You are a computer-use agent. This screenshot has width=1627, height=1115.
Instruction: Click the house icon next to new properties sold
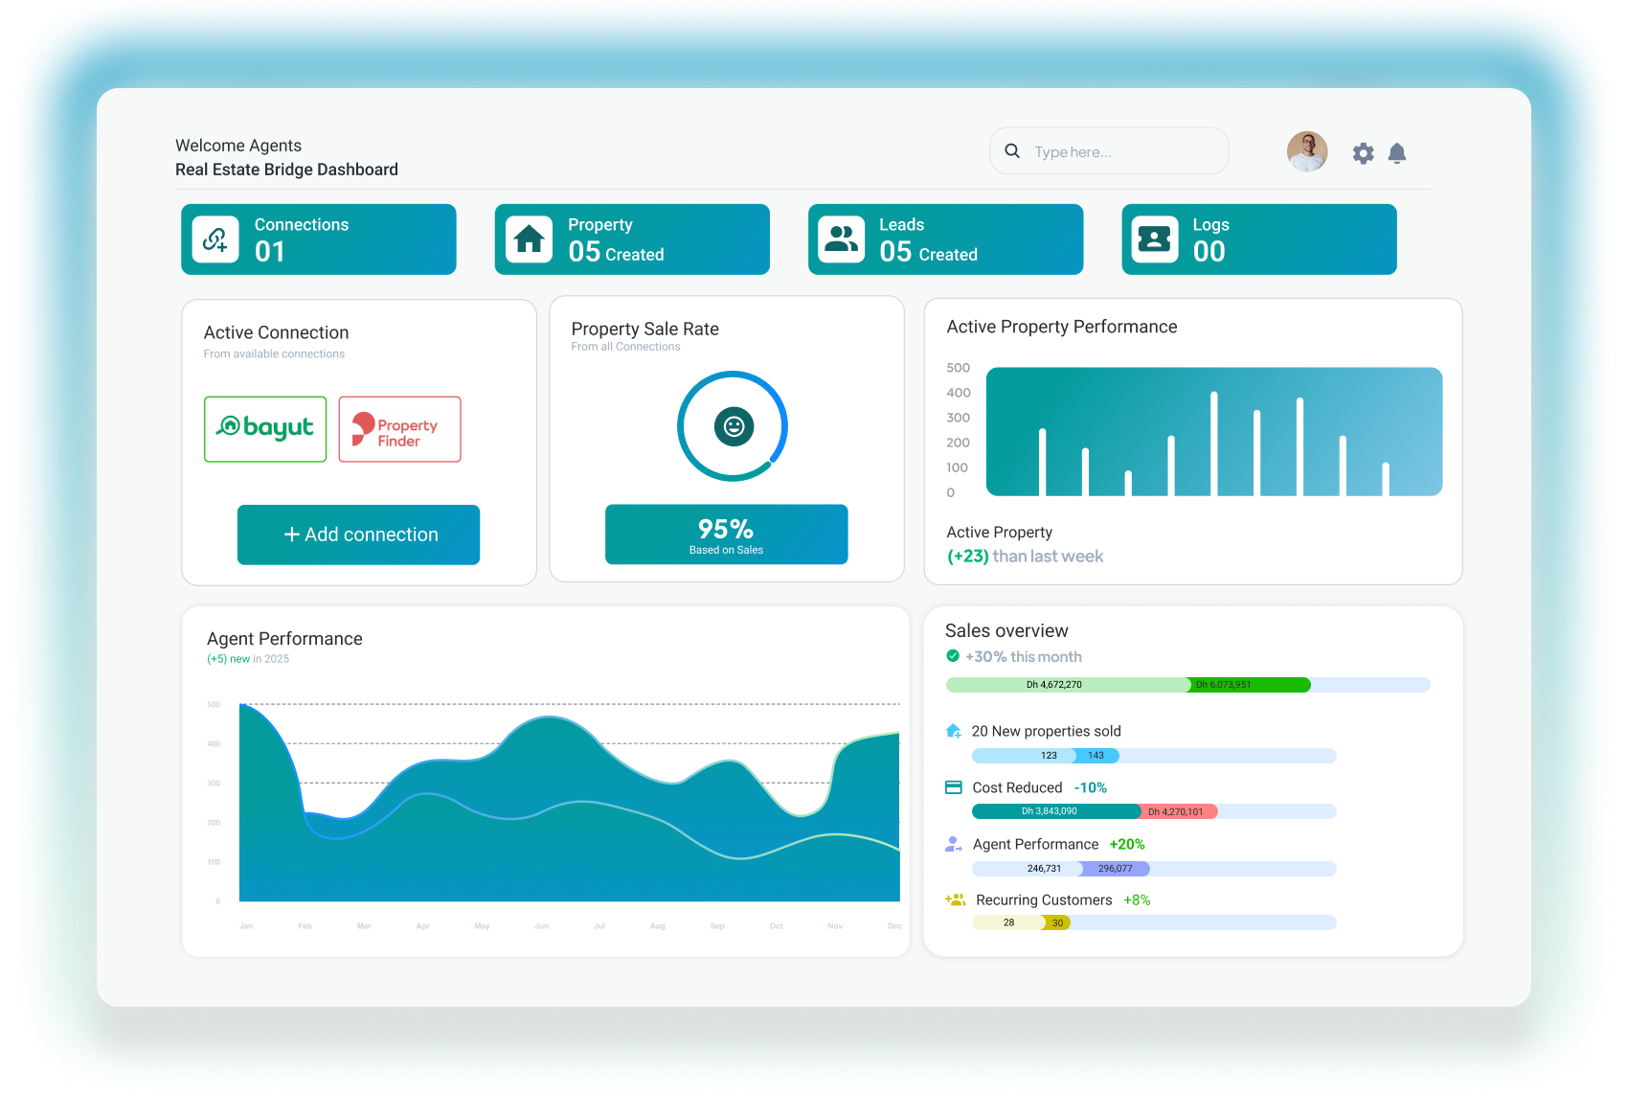953,730
